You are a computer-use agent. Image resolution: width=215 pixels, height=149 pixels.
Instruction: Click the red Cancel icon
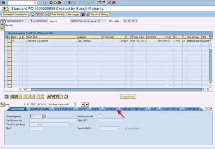[59, 2]
